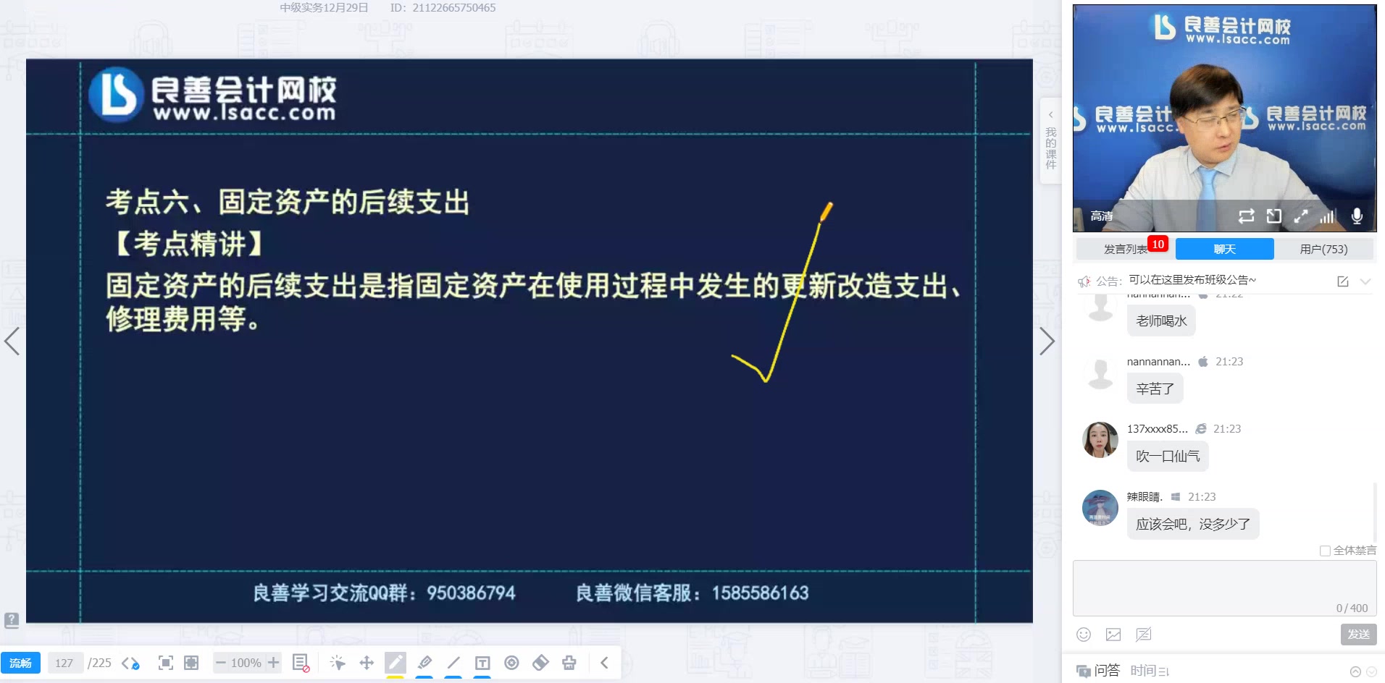
Task: Click the teacher video thumbnail
Action: coord(1224,118)
